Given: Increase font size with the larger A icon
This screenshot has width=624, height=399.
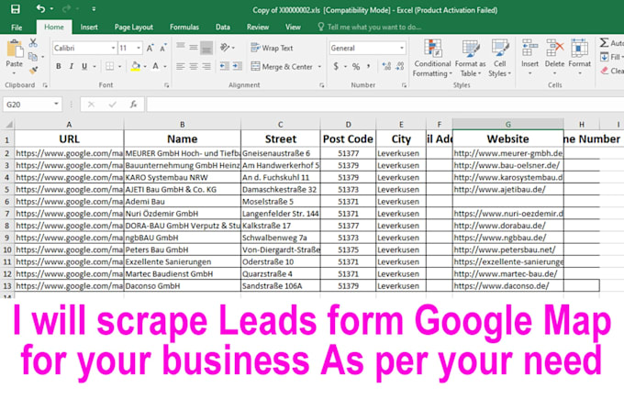Looking at the screenshot, I should [150, 48].
